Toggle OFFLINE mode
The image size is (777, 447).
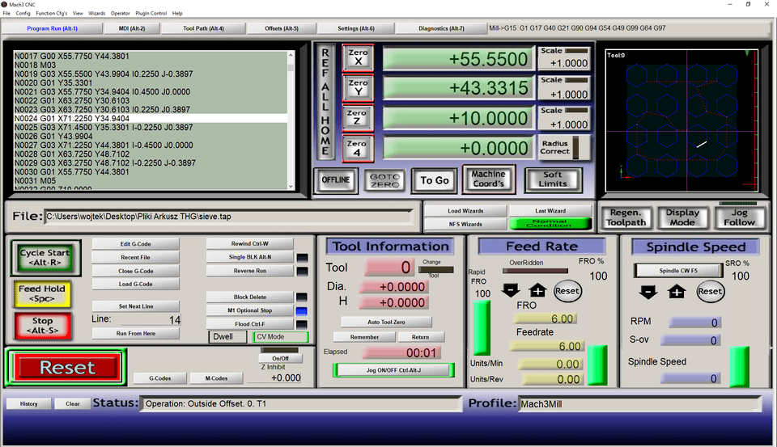click(x=335, y=180)
